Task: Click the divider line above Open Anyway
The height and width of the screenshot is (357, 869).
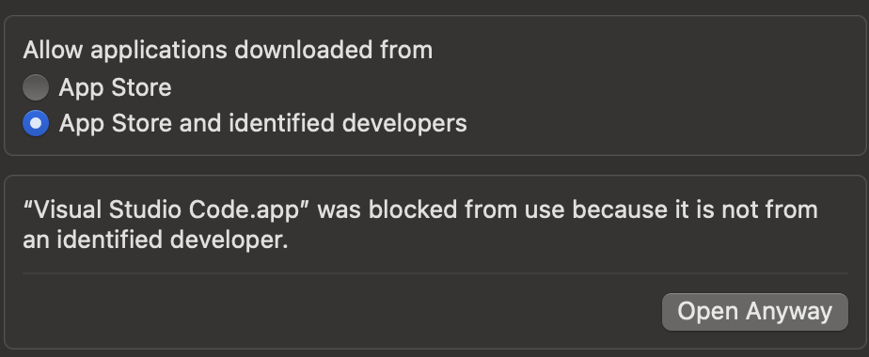Action: [x=435, y=272]
